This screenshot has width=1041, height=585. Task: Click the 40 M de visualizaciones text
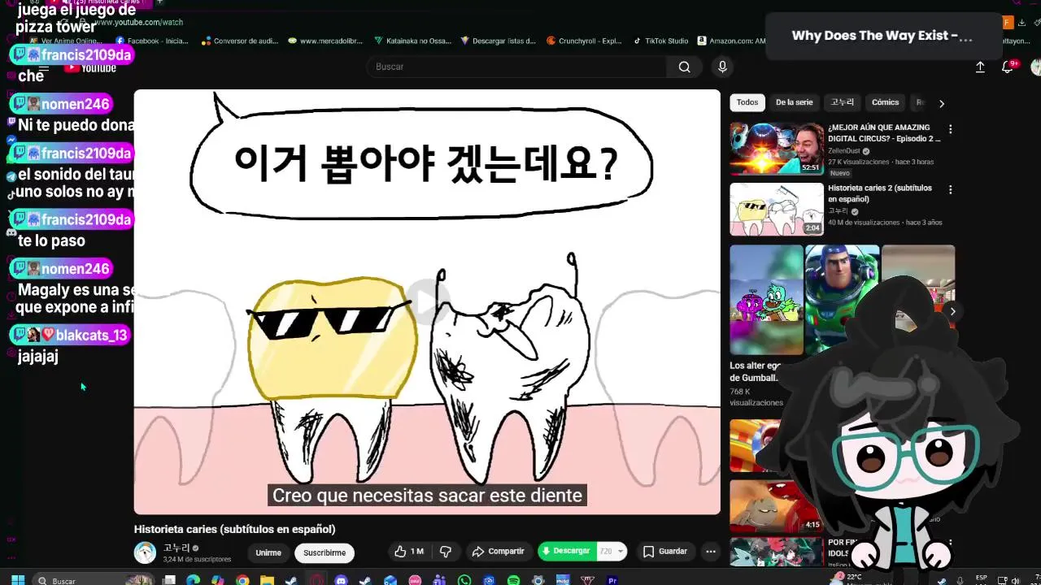864,222
